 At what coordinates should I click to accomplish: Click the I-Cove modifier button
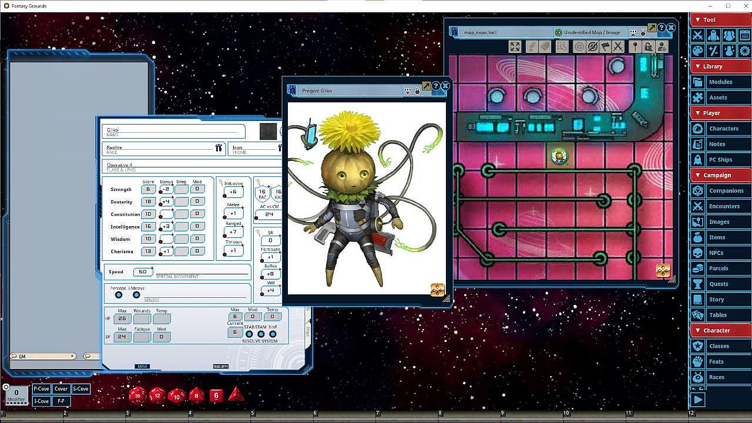(41, 401)
